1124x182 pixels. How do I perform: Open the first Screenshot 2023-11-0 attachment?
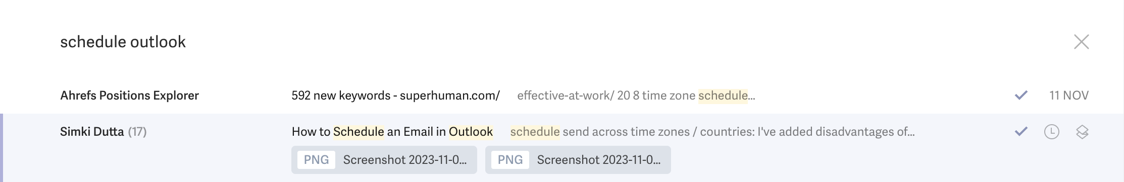(384, 160)
